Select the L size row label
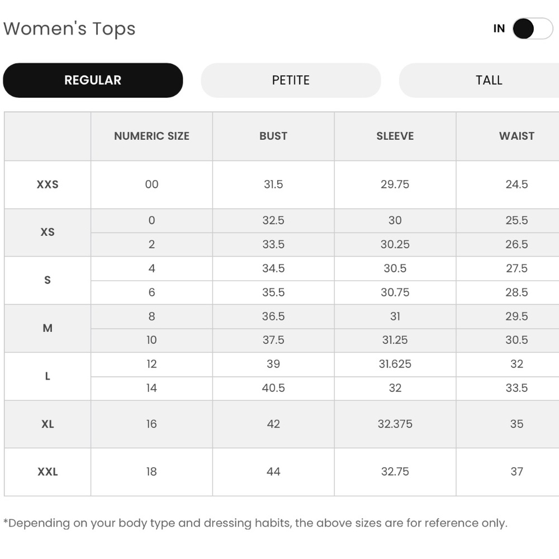 click(48, 376)
